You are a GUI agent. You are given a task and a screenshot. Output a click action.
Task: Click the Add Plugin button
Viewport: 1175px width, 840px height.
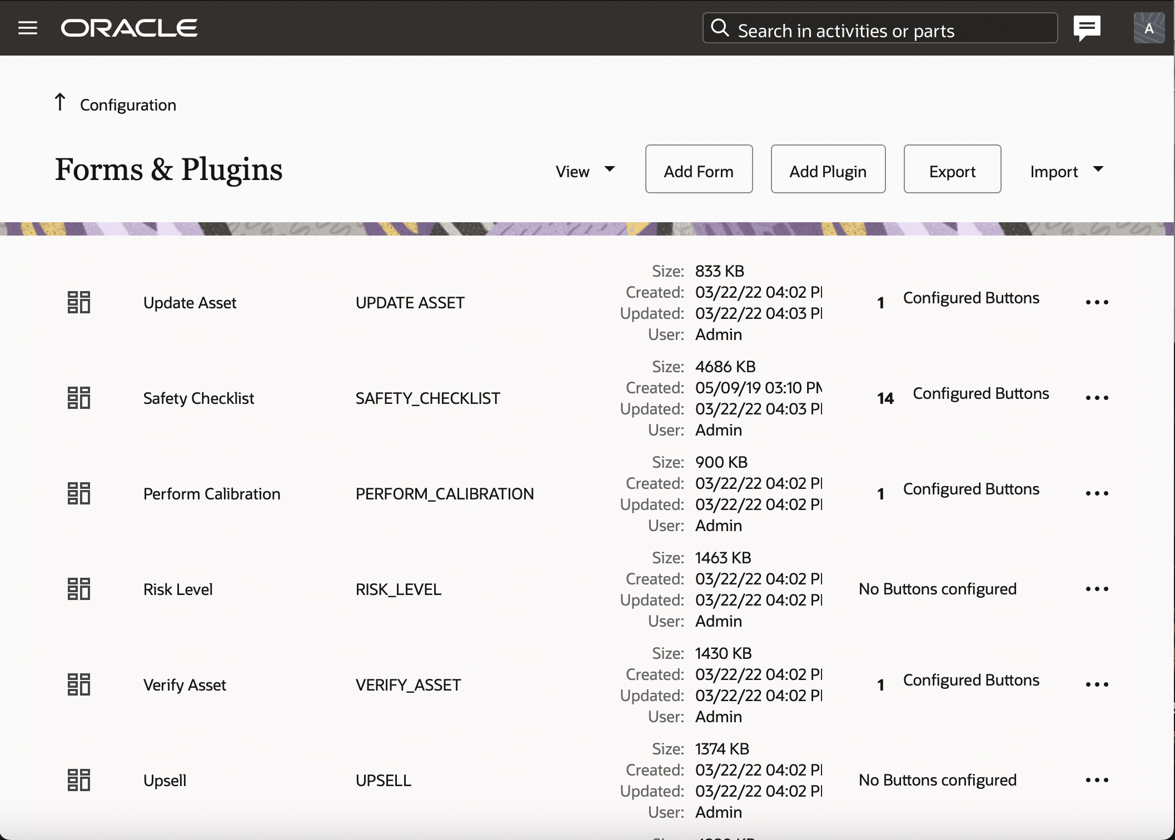[x=828, y=169]
